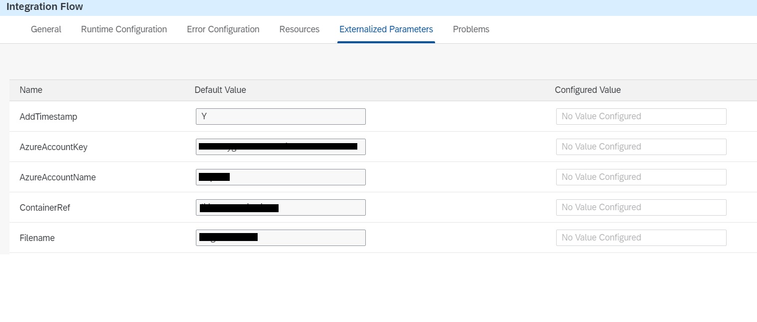Focus the AzureAccountName configured value field
The image size is (757, 322).
pos(641,177)
